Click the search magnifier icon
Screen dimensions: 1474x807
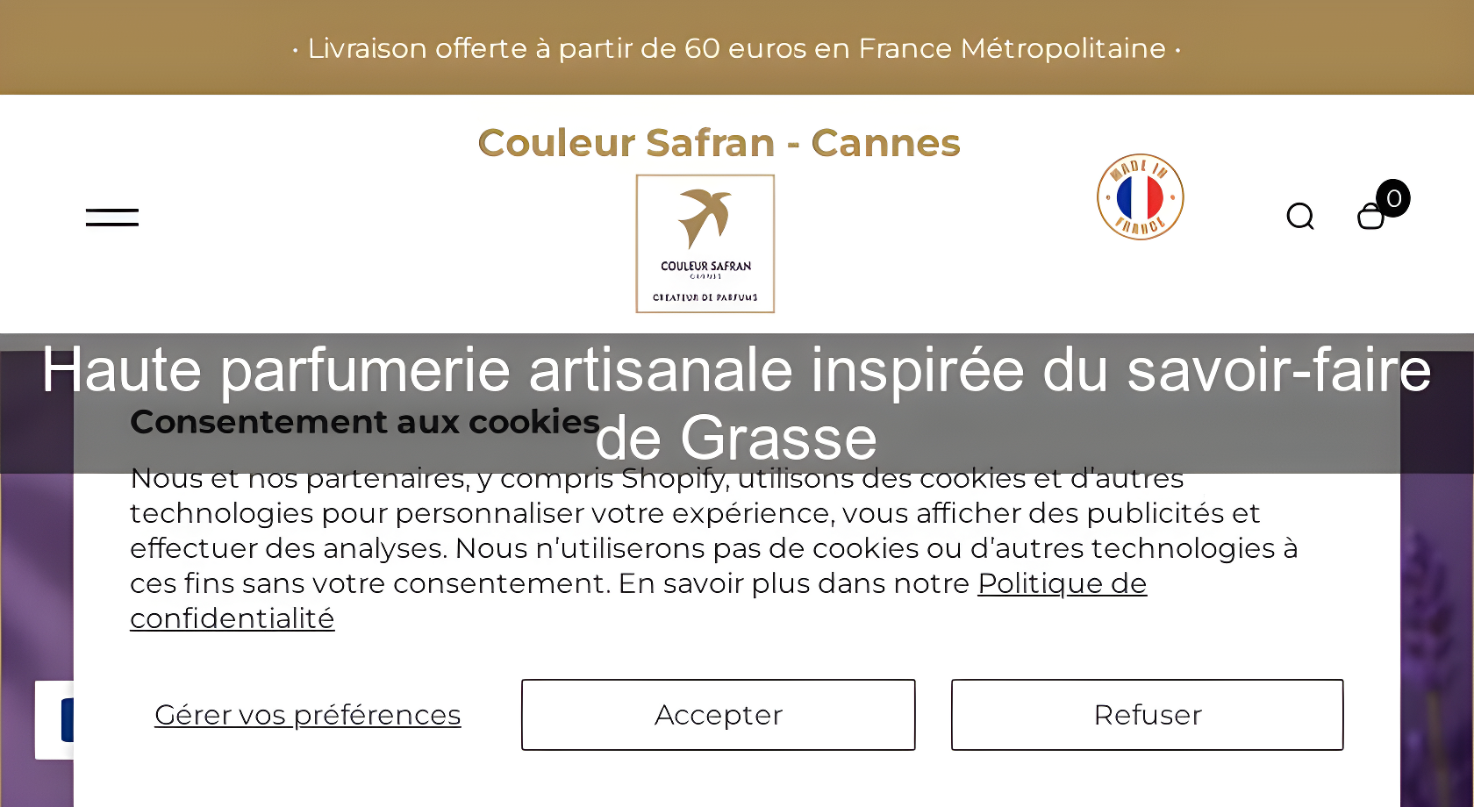(1299, 216)
